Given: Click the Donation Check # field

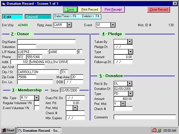Looking at the screenshot, I should click(123, 109).
